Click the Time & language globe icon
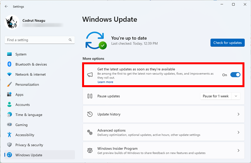The image size is (251, 163). tap(9, 115)
